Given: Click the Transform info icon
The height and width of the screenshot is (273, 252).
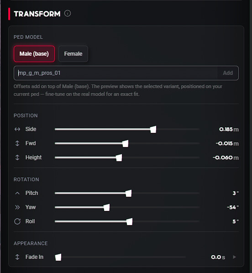Looking at the screenshot, I should pyautogui.click(x=68, y=13).
